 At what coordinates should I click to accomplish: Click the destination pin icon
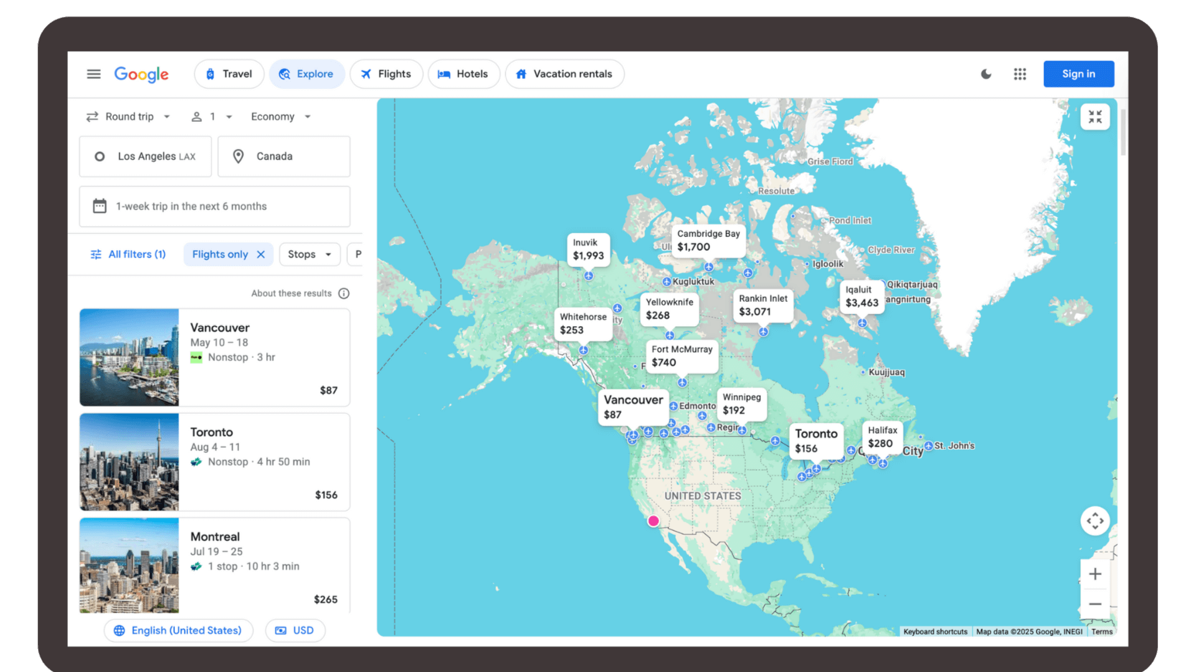click(x=238, y=156)
